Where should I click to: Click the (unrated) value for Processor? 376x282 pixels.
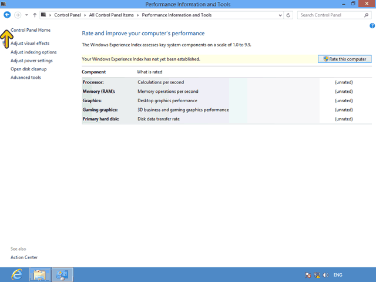tap(344, 82)
